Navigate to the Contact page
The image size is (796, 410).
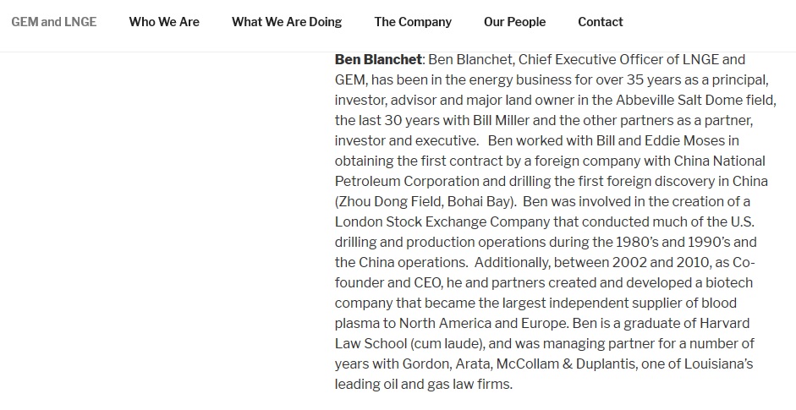point(600,22)
